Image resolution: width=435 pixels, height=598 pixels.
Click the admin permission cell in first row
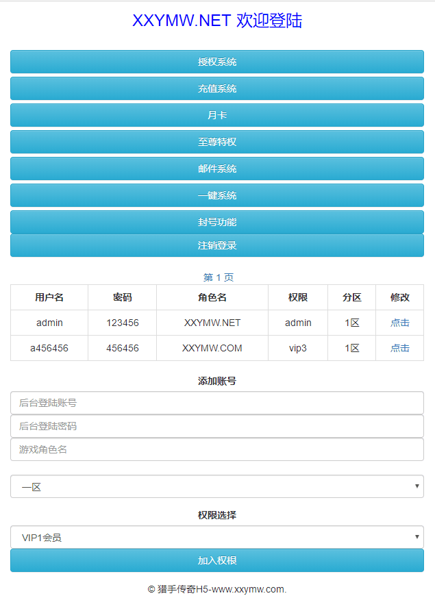click(x=298, y=323)
